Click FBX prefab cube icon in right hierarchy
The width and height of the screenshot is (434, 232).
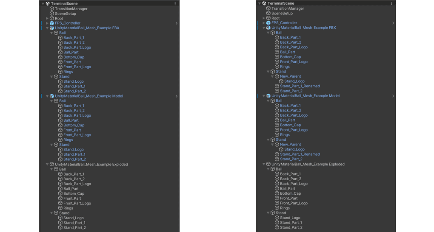[268, 28]
